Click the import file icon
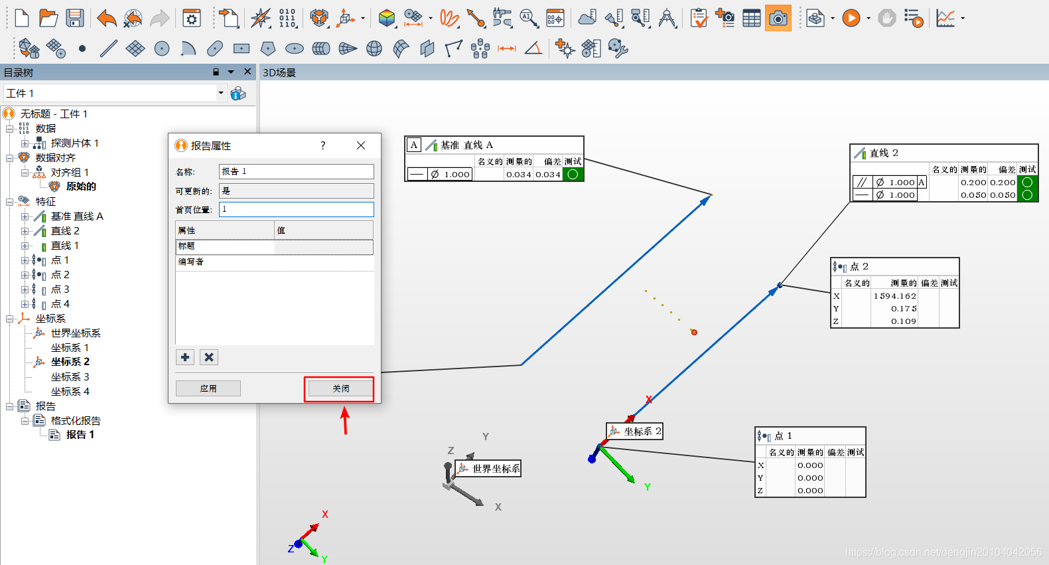This screenshot has height=565, width=1049. (x=229, y=18)
